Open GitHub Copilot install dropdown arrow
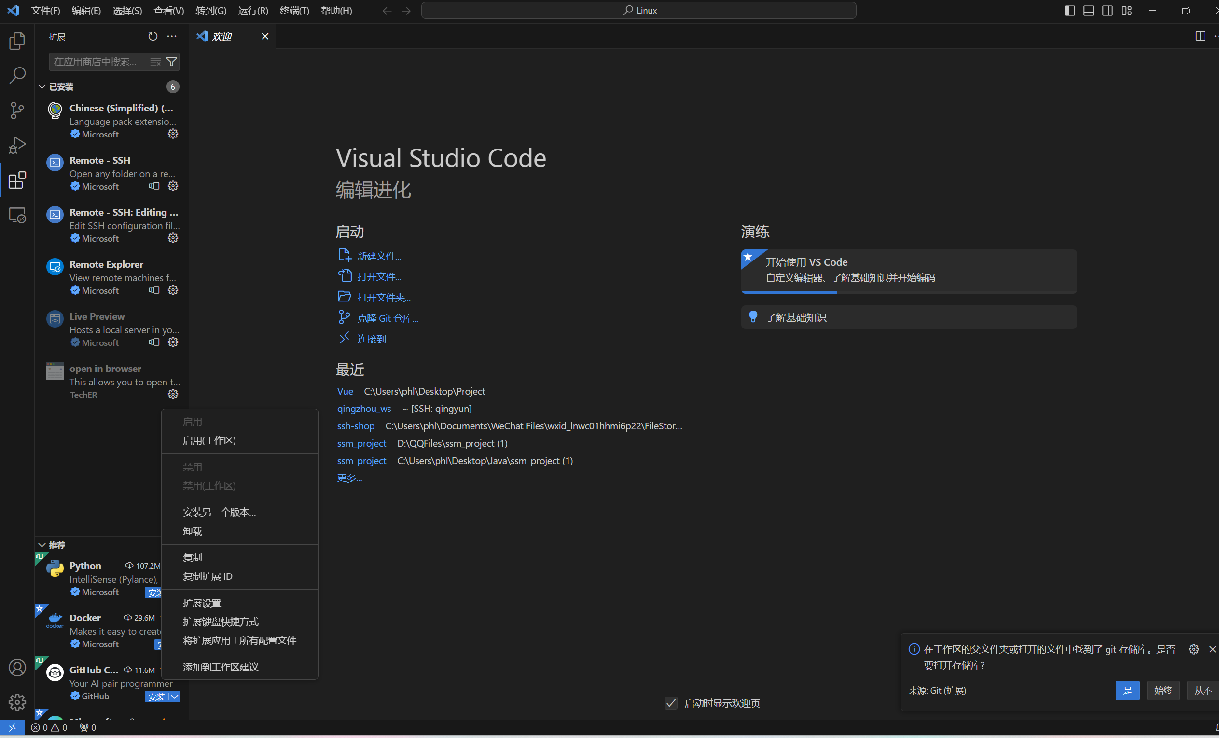The width and height of the screenshot is (1219, 738). (x=175, y=697)
